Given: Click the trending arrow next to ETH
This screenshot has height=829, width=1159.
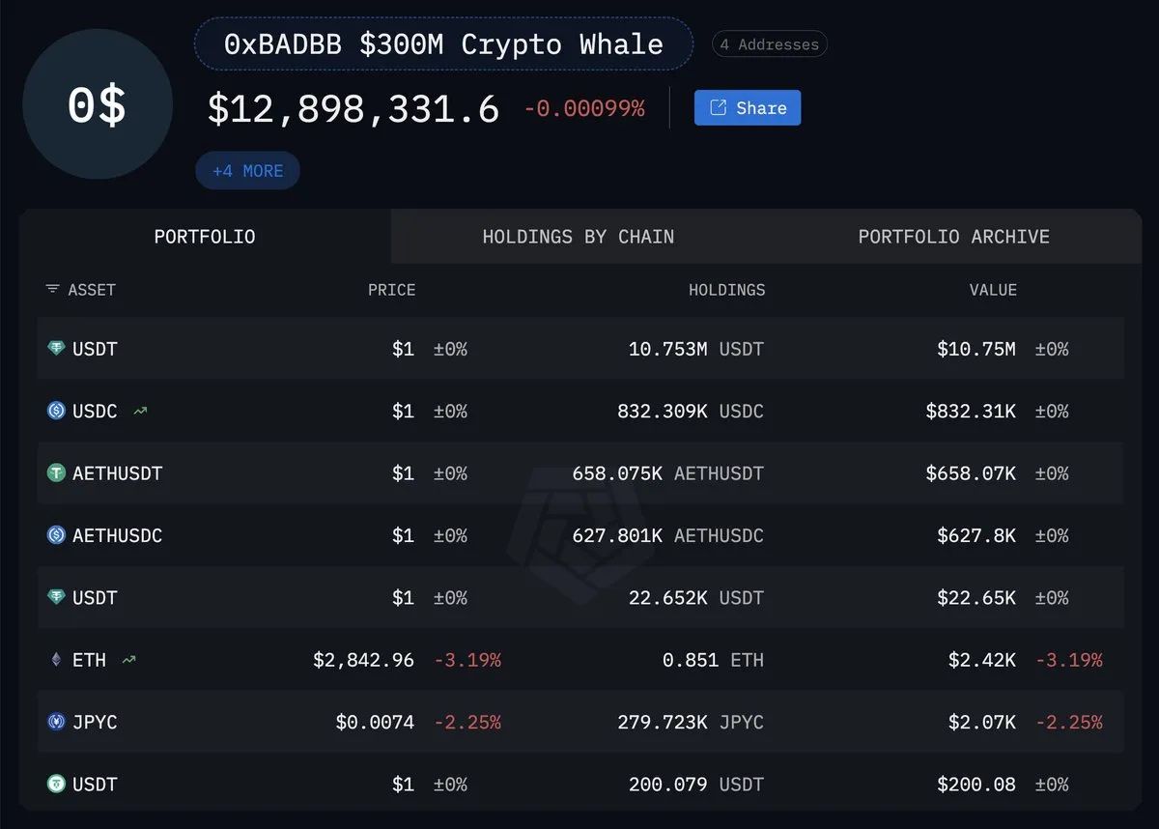Looking at the screenshot, I should click(x=129, y=660).
